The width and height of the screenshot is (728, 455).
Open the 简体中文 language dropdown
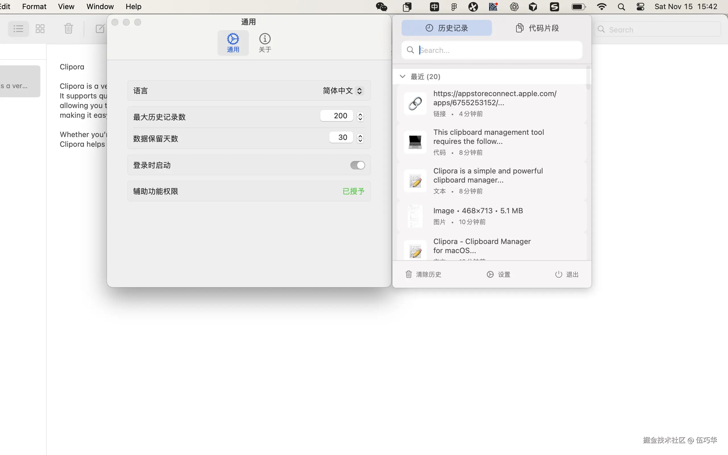coord(342,90)
